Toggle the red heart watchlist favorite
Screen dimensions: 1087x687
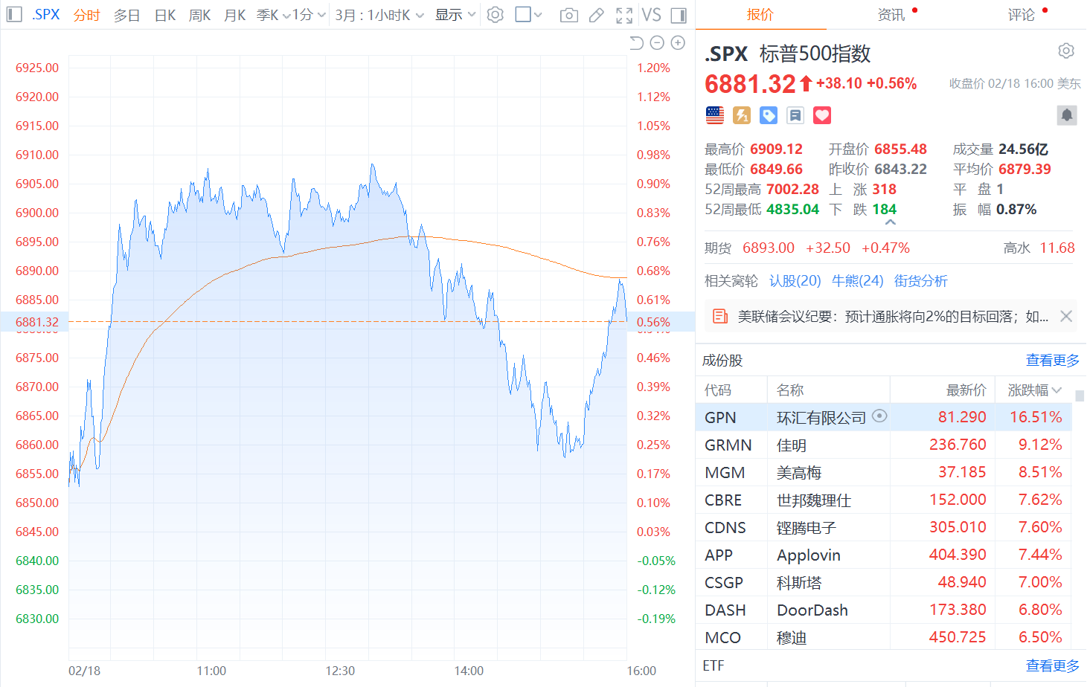[821, 115]
